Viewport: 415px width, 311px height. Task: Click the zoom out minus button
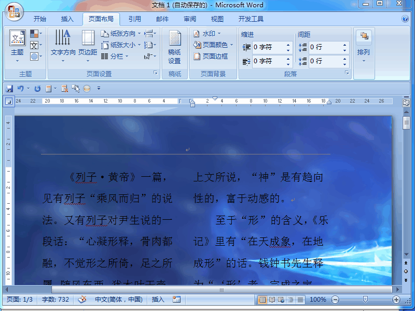click(335, 300)
